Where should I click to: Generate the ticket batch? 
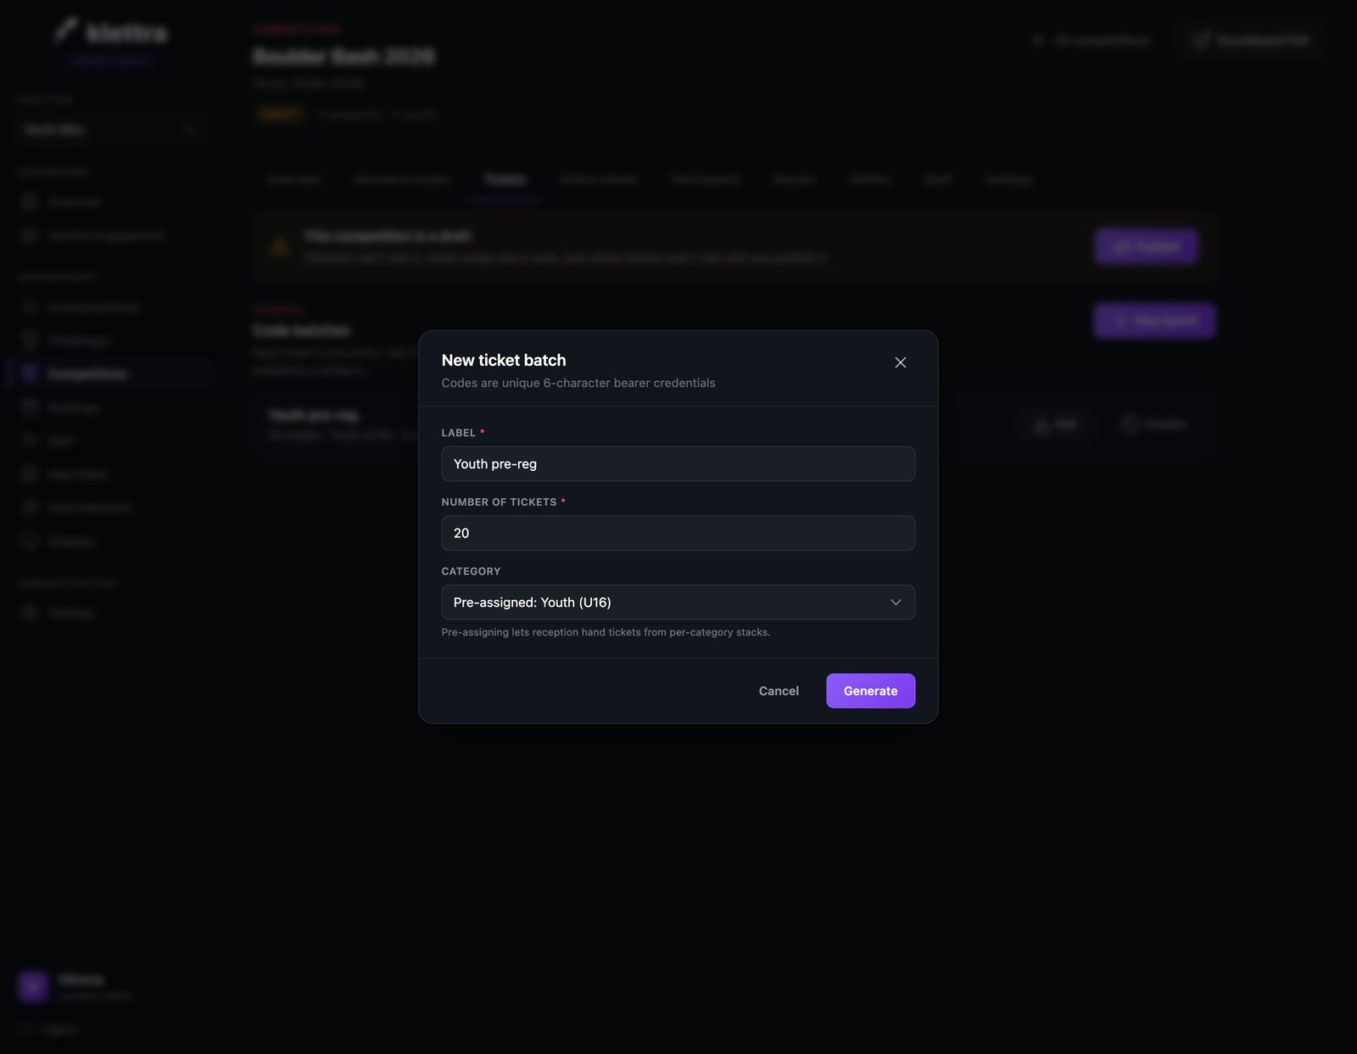tap(870, 691)
